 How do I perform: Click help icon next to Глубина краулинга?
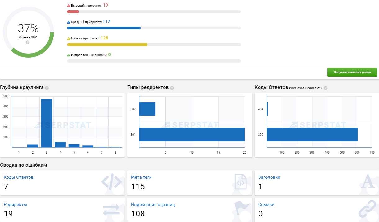[x=47, y=88]
